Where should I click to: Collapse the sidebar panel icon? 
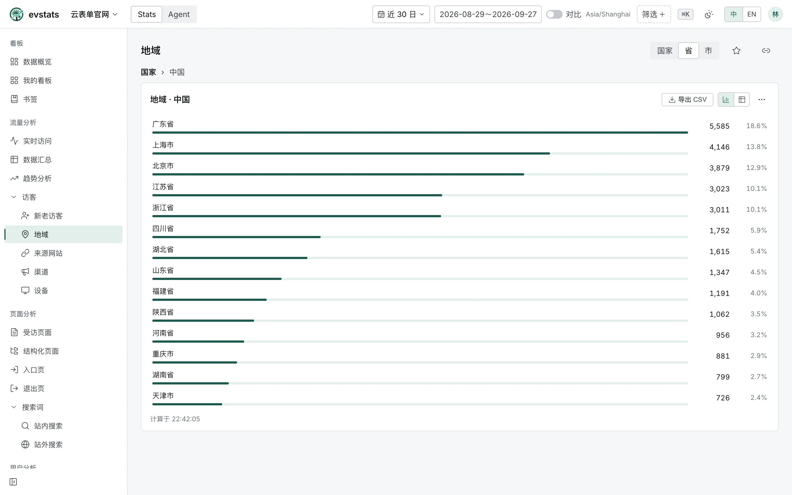tap(13, 482)
